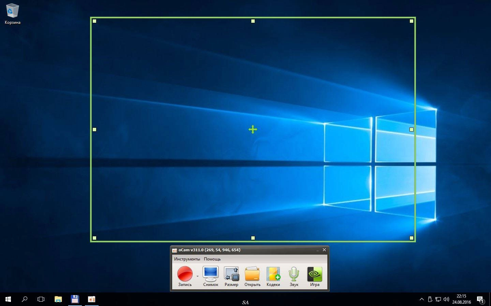Click the bottom-left capture region handle
Viewport: 491px width, 306px height.
click(94, 238)
